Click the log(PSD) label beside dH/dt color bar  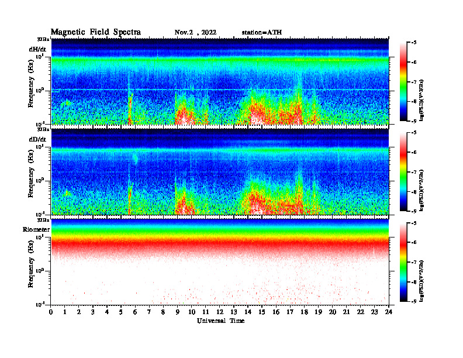click(422, 101)
